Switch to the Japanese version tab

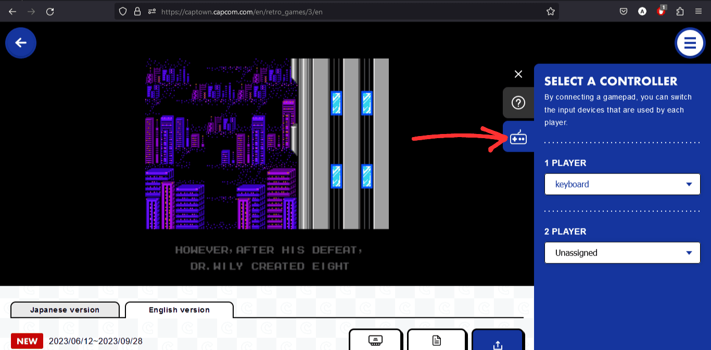click(65, 310)
